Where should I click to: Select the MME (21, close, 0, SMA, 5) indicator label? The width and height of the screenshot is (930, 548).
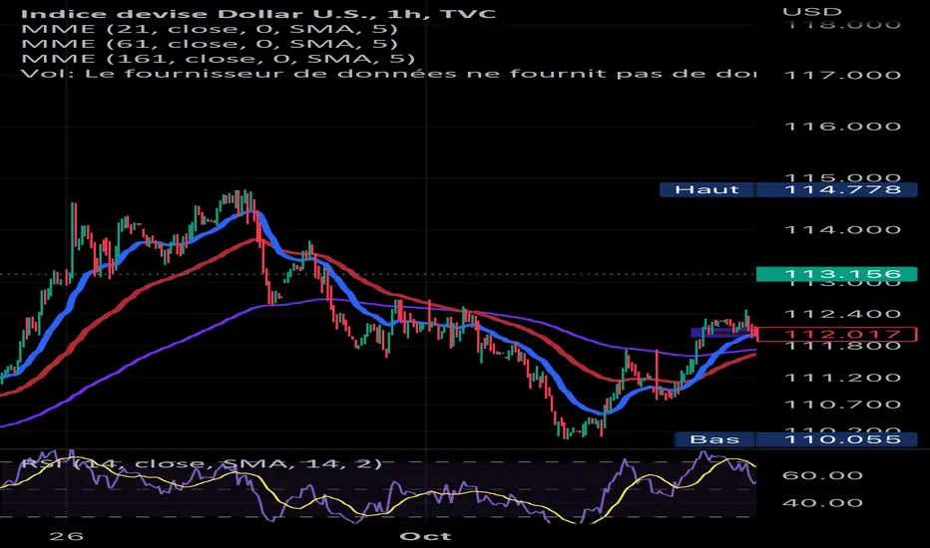pyautogui.click(x=210, y=29)
